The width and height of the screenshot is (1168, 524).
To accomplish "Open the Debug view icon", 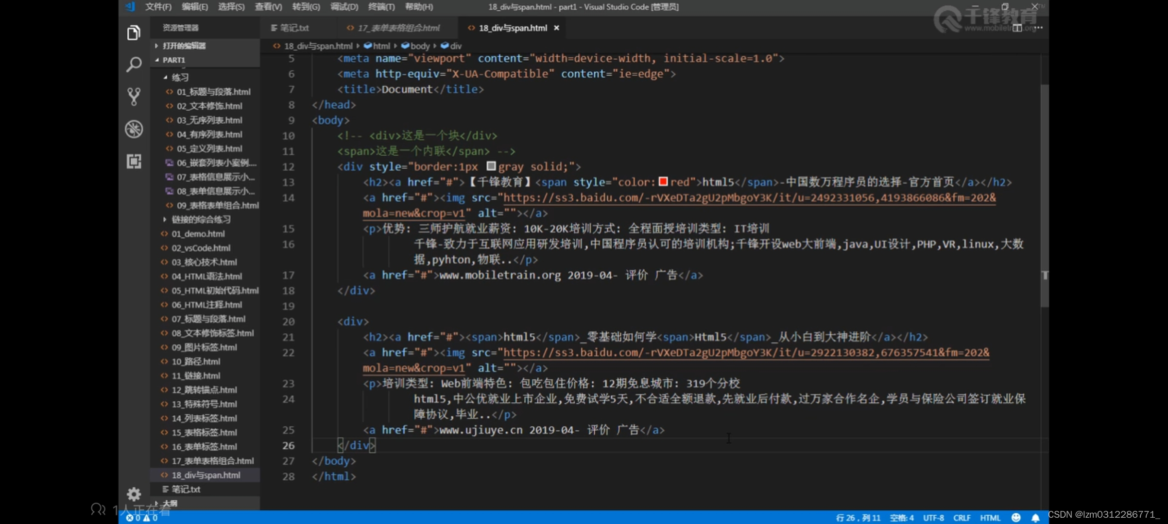I will pos(134,129).
